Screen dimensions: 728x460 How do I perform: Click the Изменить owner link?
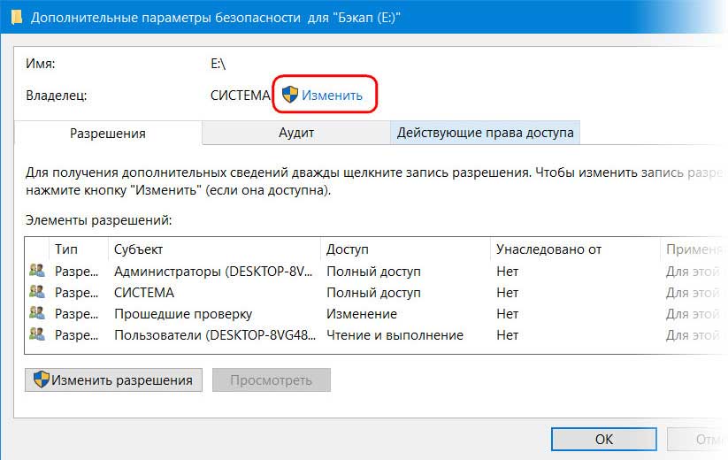[332, 95]
